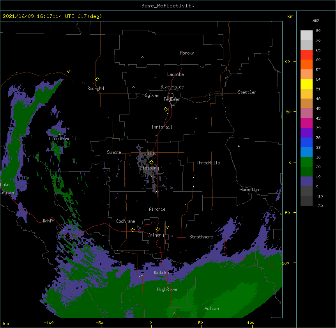Select the Calgary city label
Screen dimensions: 336x328
pyautogui.click(x=156, y=235)
